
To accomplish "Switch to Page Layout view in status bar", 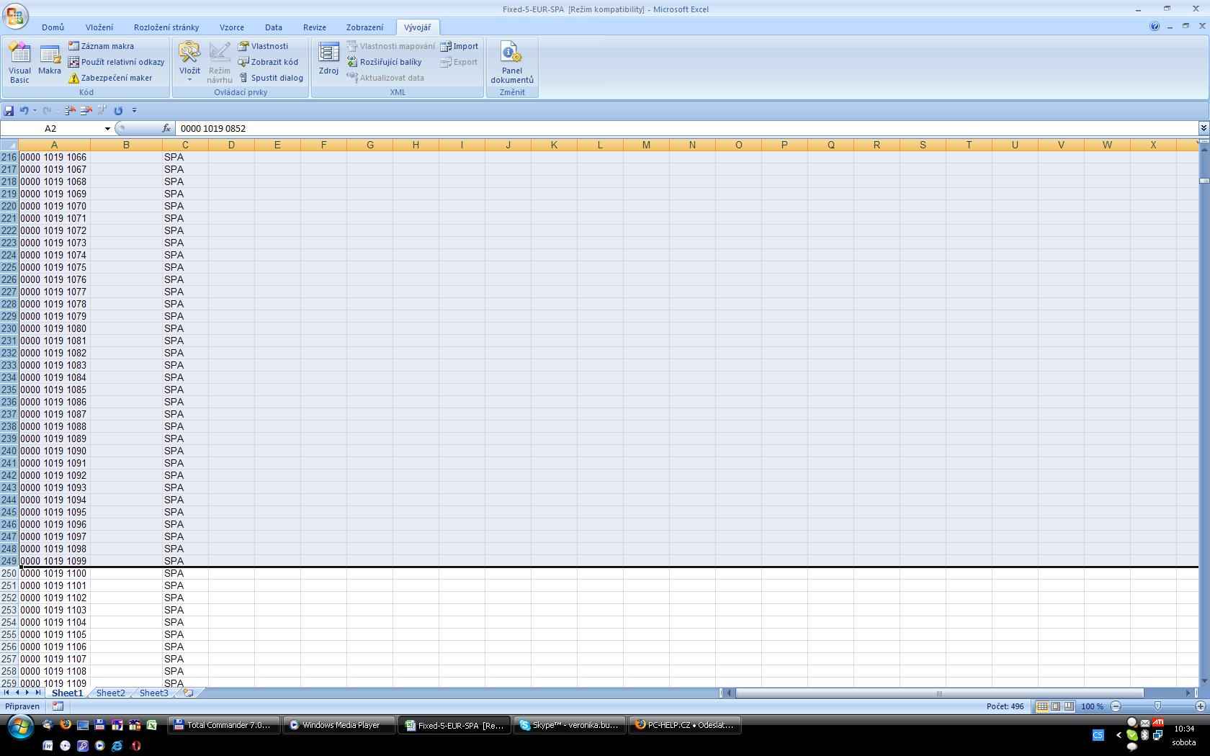I will pos(1055,706).
